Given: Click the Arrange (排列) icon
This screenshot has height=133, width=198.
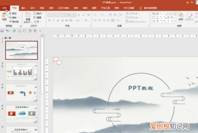Looking at the screenshot, I should pyautogui.click(x=181, y=15).
